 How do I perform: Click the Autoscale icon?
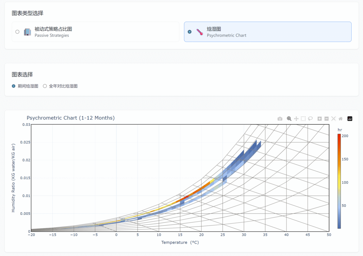(x=334, y=119)
